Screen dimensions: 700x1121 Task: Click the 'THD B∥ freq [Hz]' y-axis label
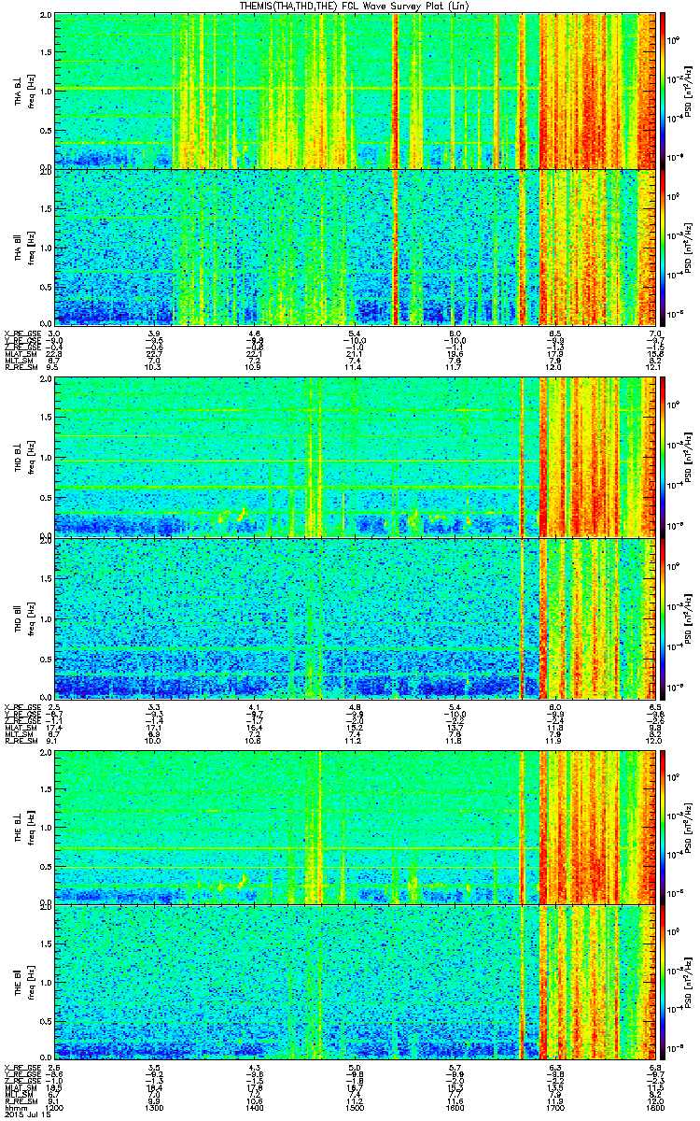(23, 617)
